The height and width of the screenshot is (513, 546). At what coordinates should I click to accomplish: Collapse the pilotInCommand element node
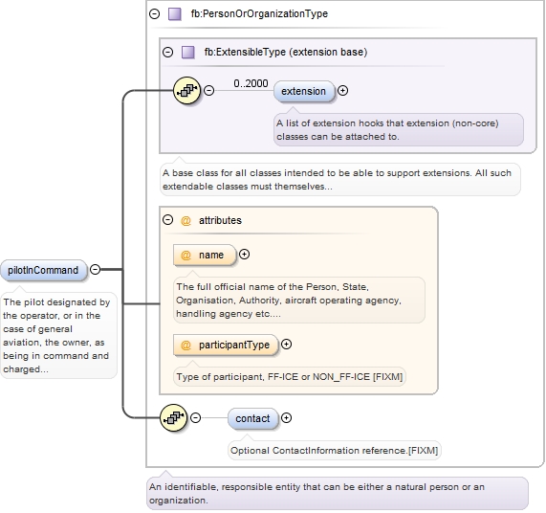coord(95,269)
